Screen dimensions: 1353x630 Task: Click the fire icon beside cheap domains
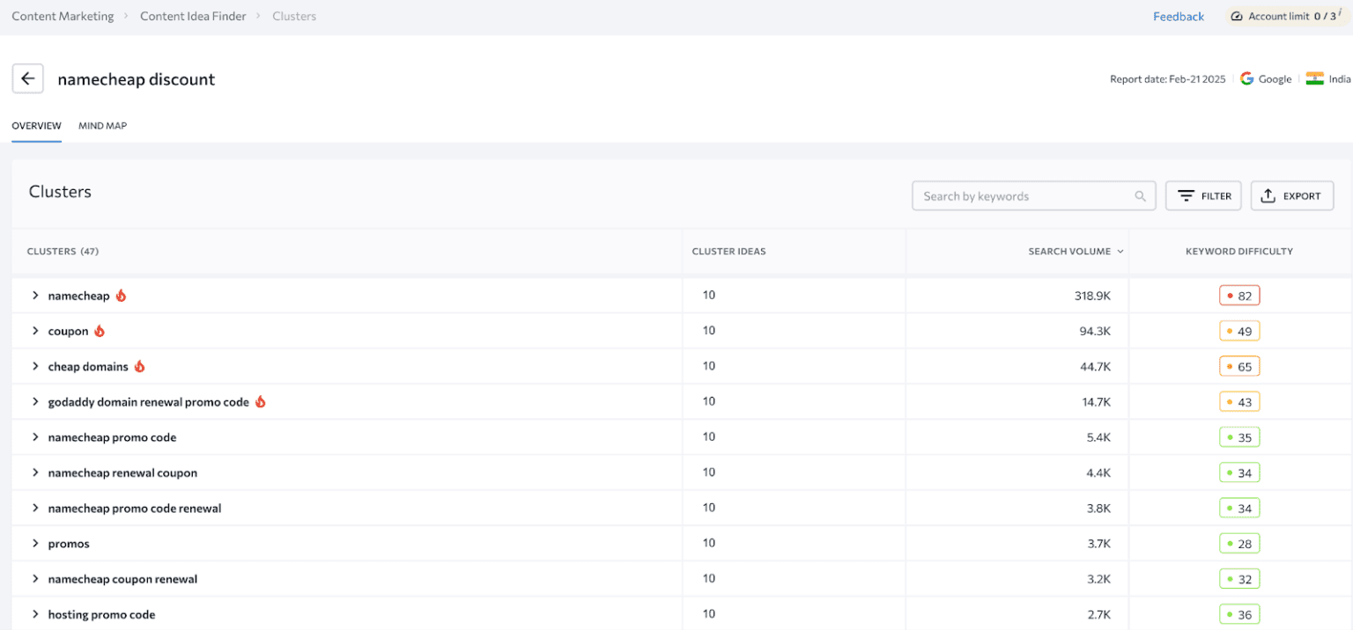pos(139,366)
